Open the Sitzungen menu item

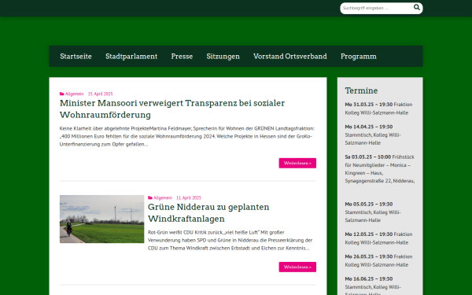(x=223, y=57)
